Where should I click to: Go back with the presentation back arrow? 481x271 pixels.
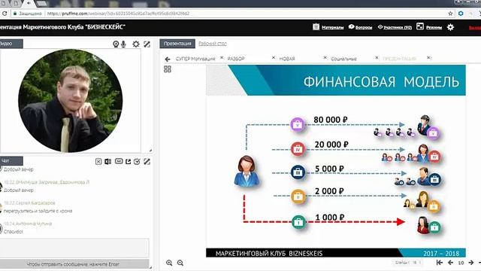(x=168, y=59)
